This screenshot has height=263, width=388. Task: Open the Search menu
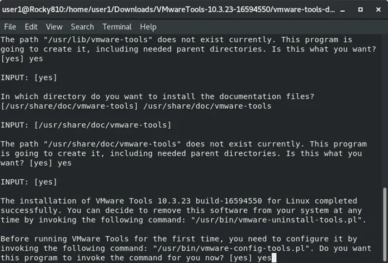[82, 27]
